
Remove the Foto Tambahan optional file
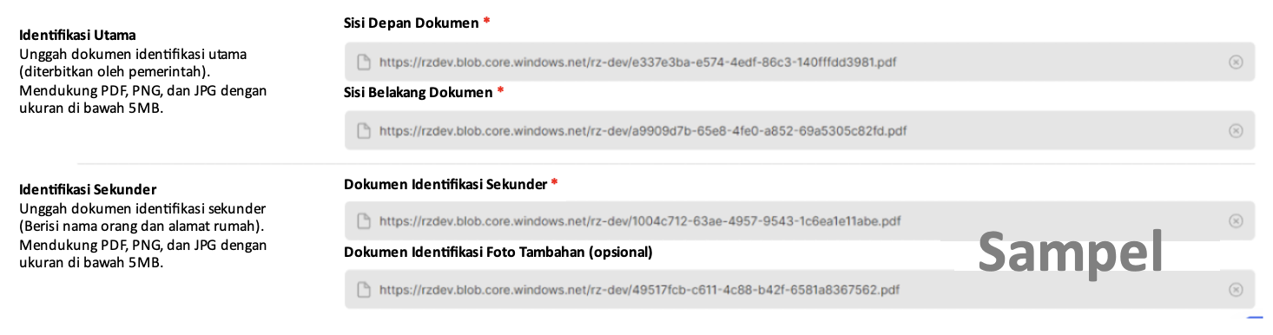1236,289
